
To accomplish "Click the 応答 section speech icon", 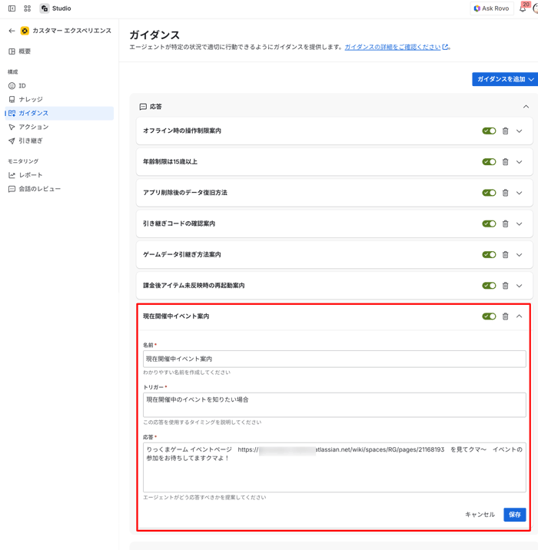I will pyautogui.click(x=143, y=107).
